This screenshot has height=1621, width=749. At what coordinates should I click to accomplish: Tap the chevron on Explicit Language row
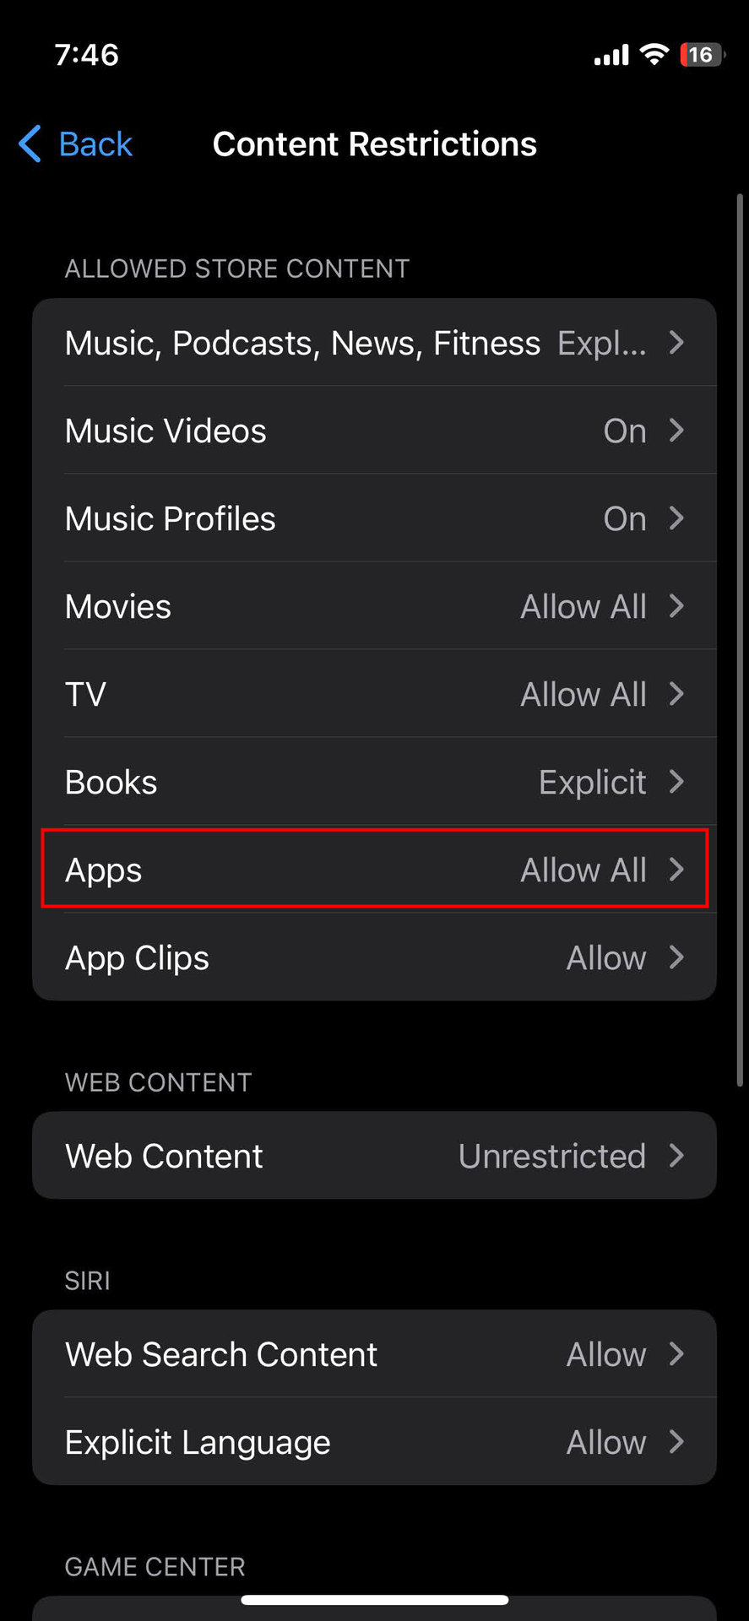pyautogui.click(x=676, y=1442)
